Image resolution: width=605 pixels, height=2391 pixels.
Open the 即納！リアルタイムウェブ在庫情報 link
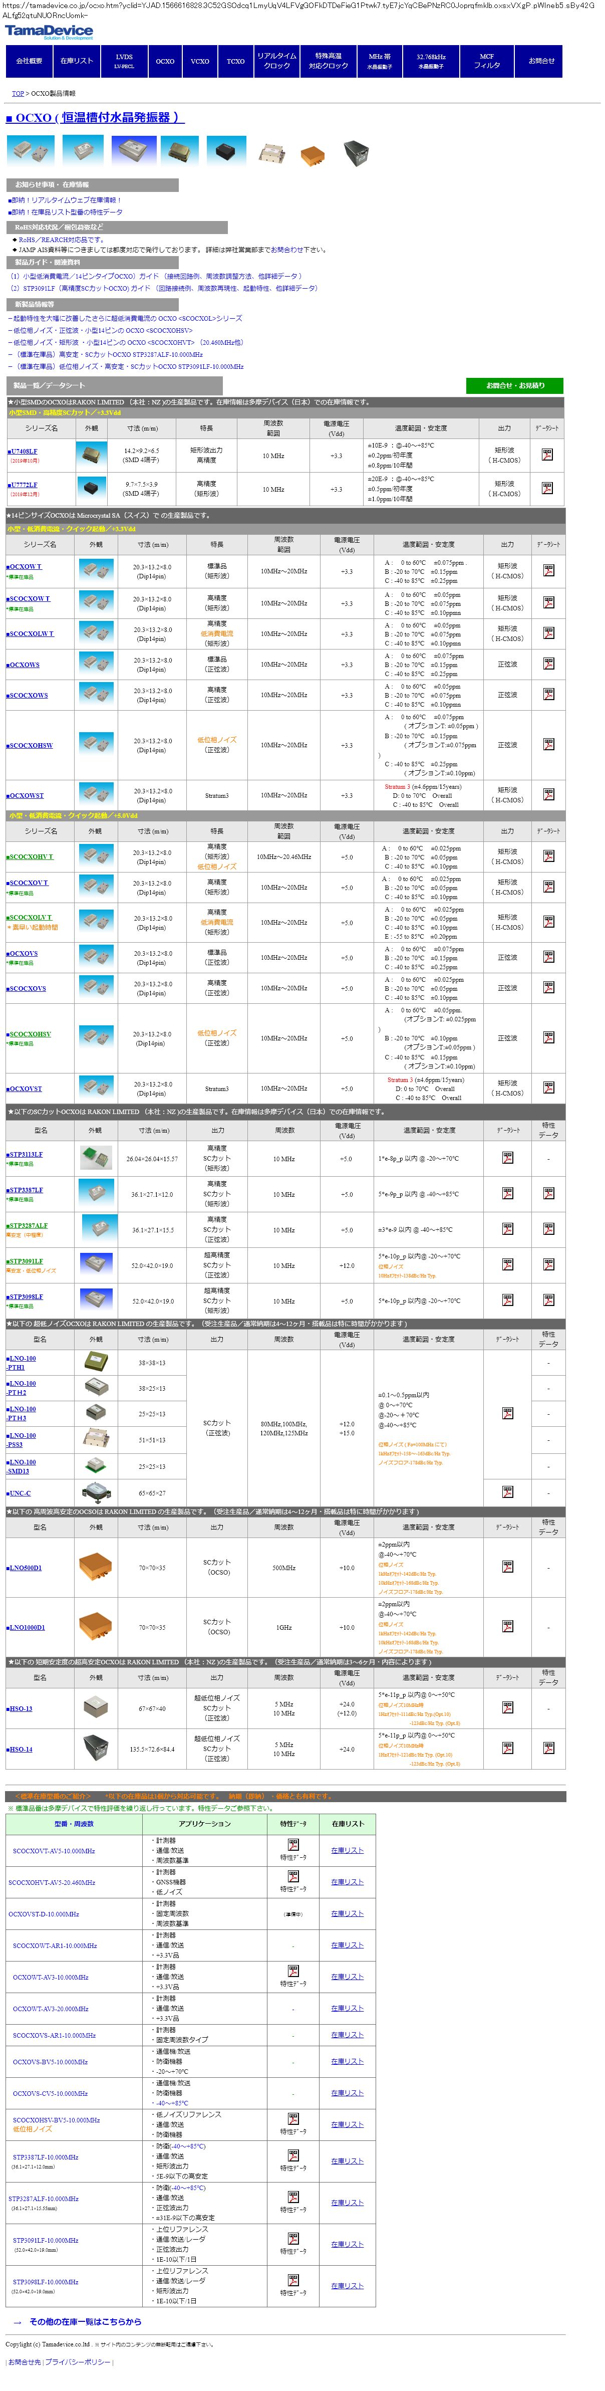point(66,200)
